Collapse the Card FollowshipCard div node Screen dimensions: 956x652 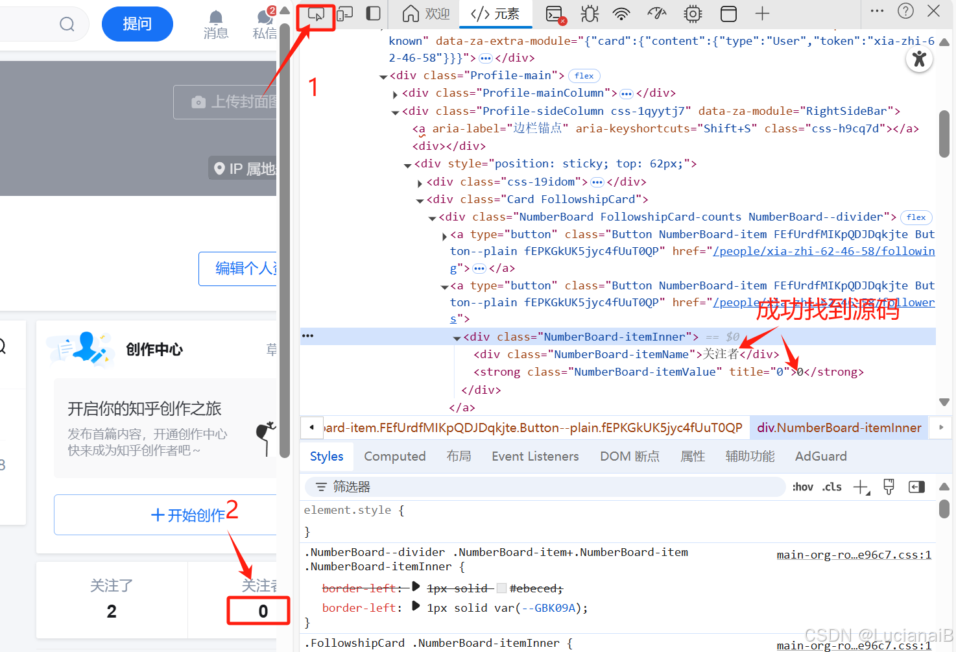[x=420, y=200]
